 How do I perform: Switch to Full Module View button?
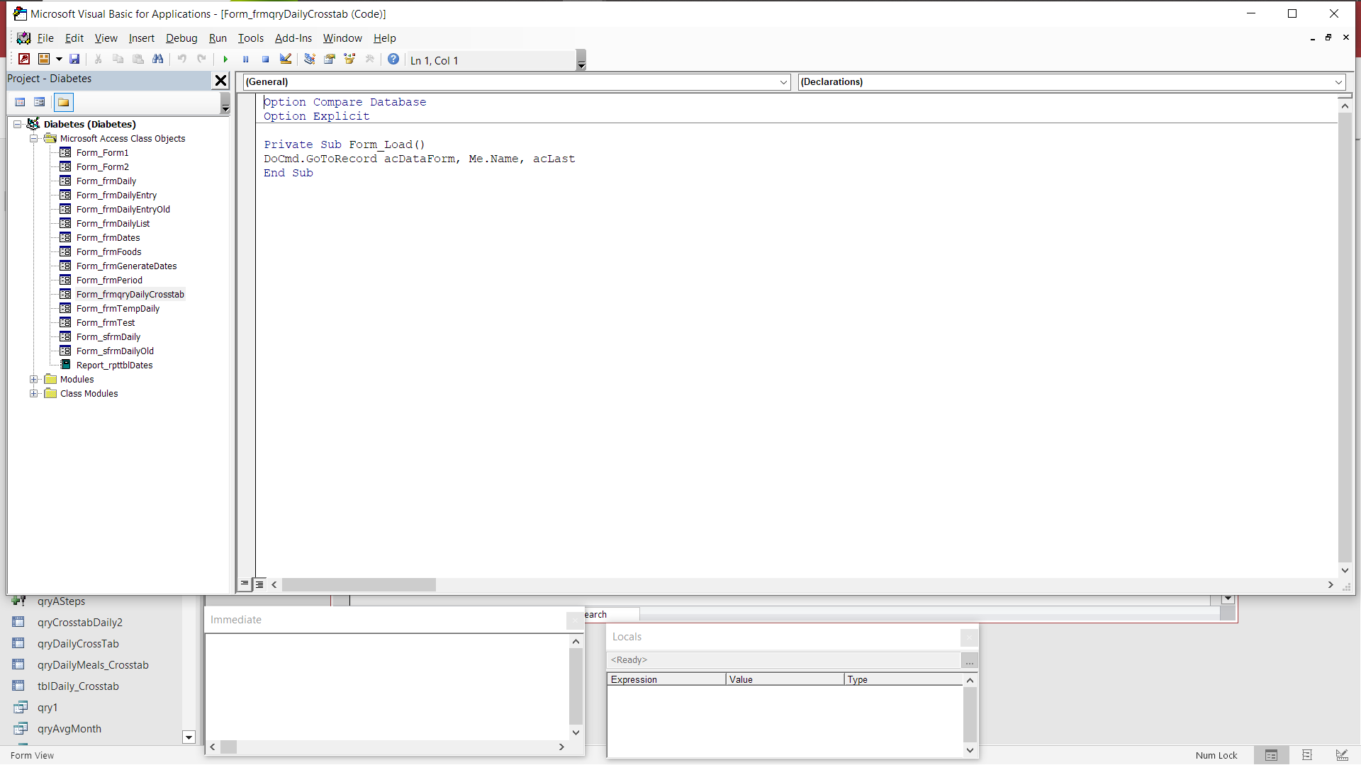pyautogui.click(x=259, y=584)
